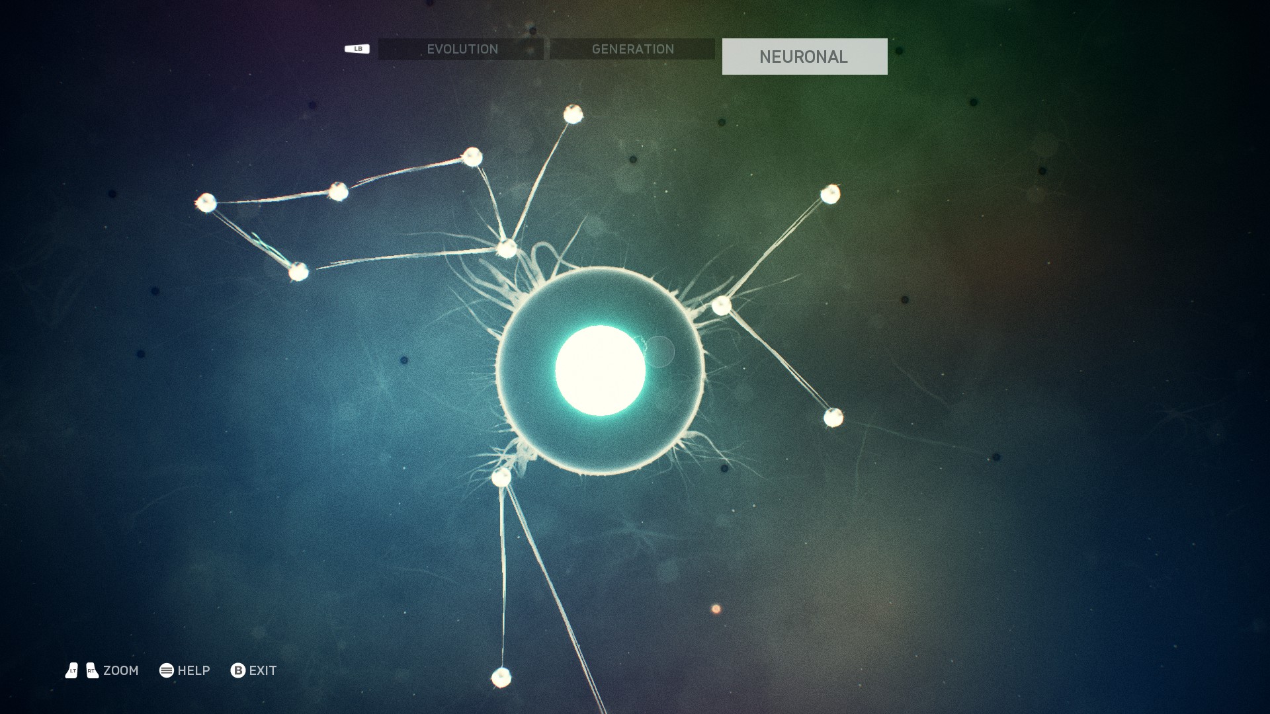Click the Help menu button icon
Screen dimensions: 1270x714
pos(167,670)
